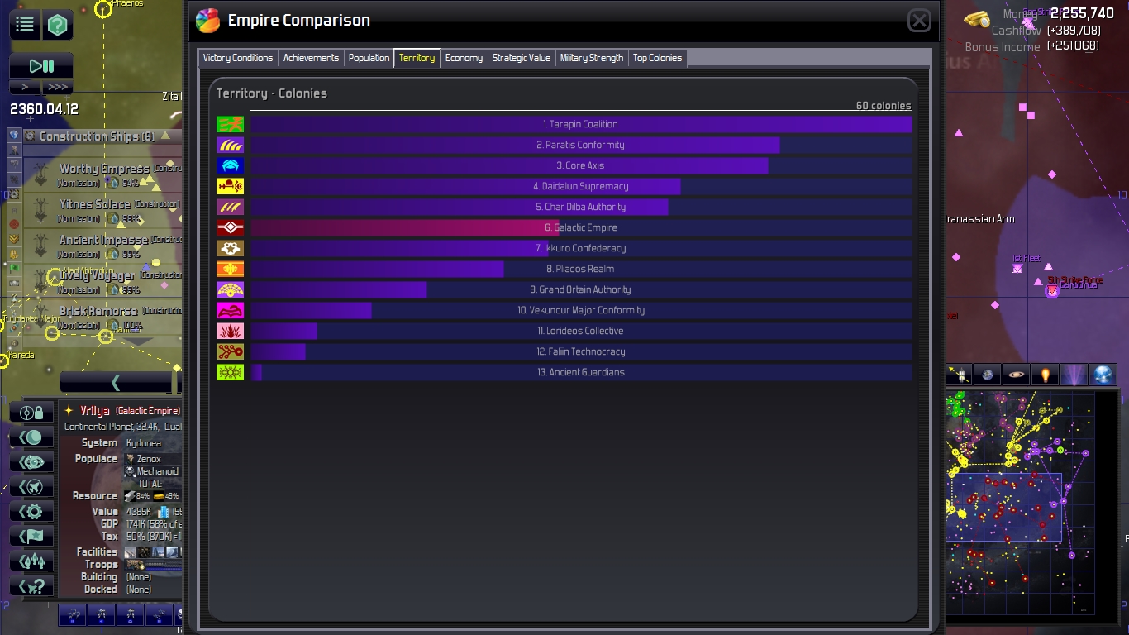This screenshot has width=1129, height=635.
Task: Select the flame star view icon above minimap
Action: (1046, 375)
